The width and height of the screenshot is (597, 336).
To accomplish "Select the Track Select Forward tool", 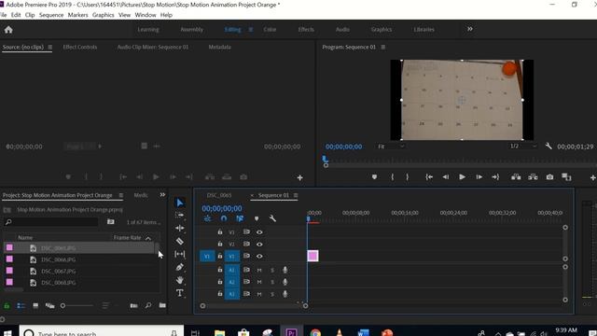I will [x=180, y=216].
